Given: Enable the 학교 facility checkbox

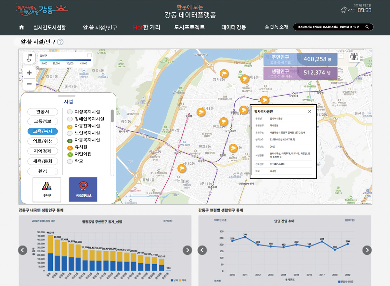Looking at the screenshot, I should tap(70, 161).
